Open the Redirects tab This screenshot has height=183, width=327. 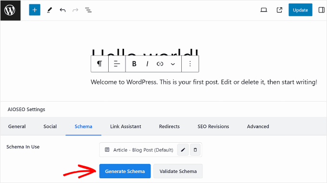point(169,126)
